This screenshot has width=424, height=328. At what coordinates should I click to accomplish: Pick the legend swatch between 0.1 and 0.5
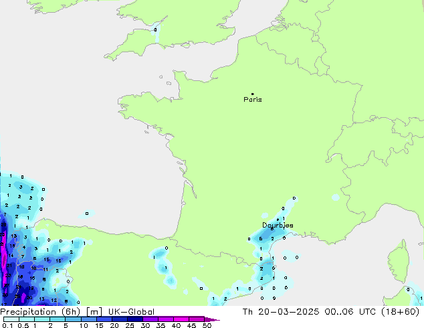(x=11, y=319)
